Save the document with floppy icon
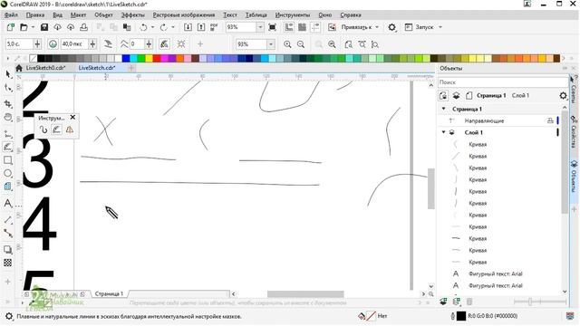This screenshot has width=580, height=326. coord(44,27)
